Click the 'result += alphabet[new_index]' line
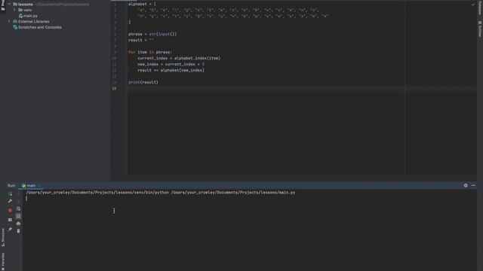 [x=171, y=70]
